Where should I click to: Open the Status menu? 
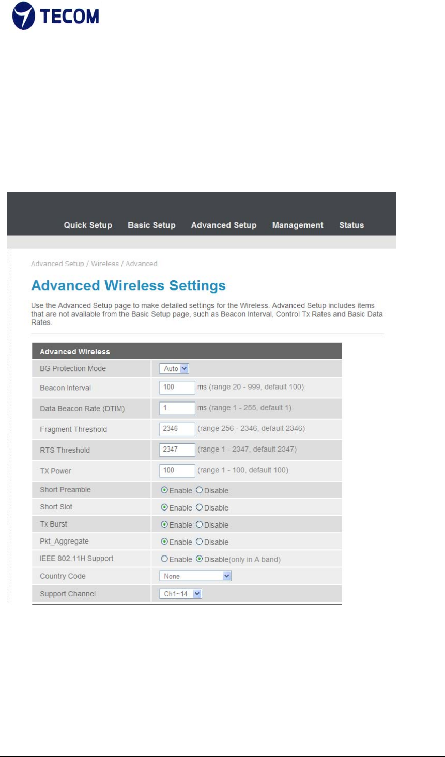[351, 225]
